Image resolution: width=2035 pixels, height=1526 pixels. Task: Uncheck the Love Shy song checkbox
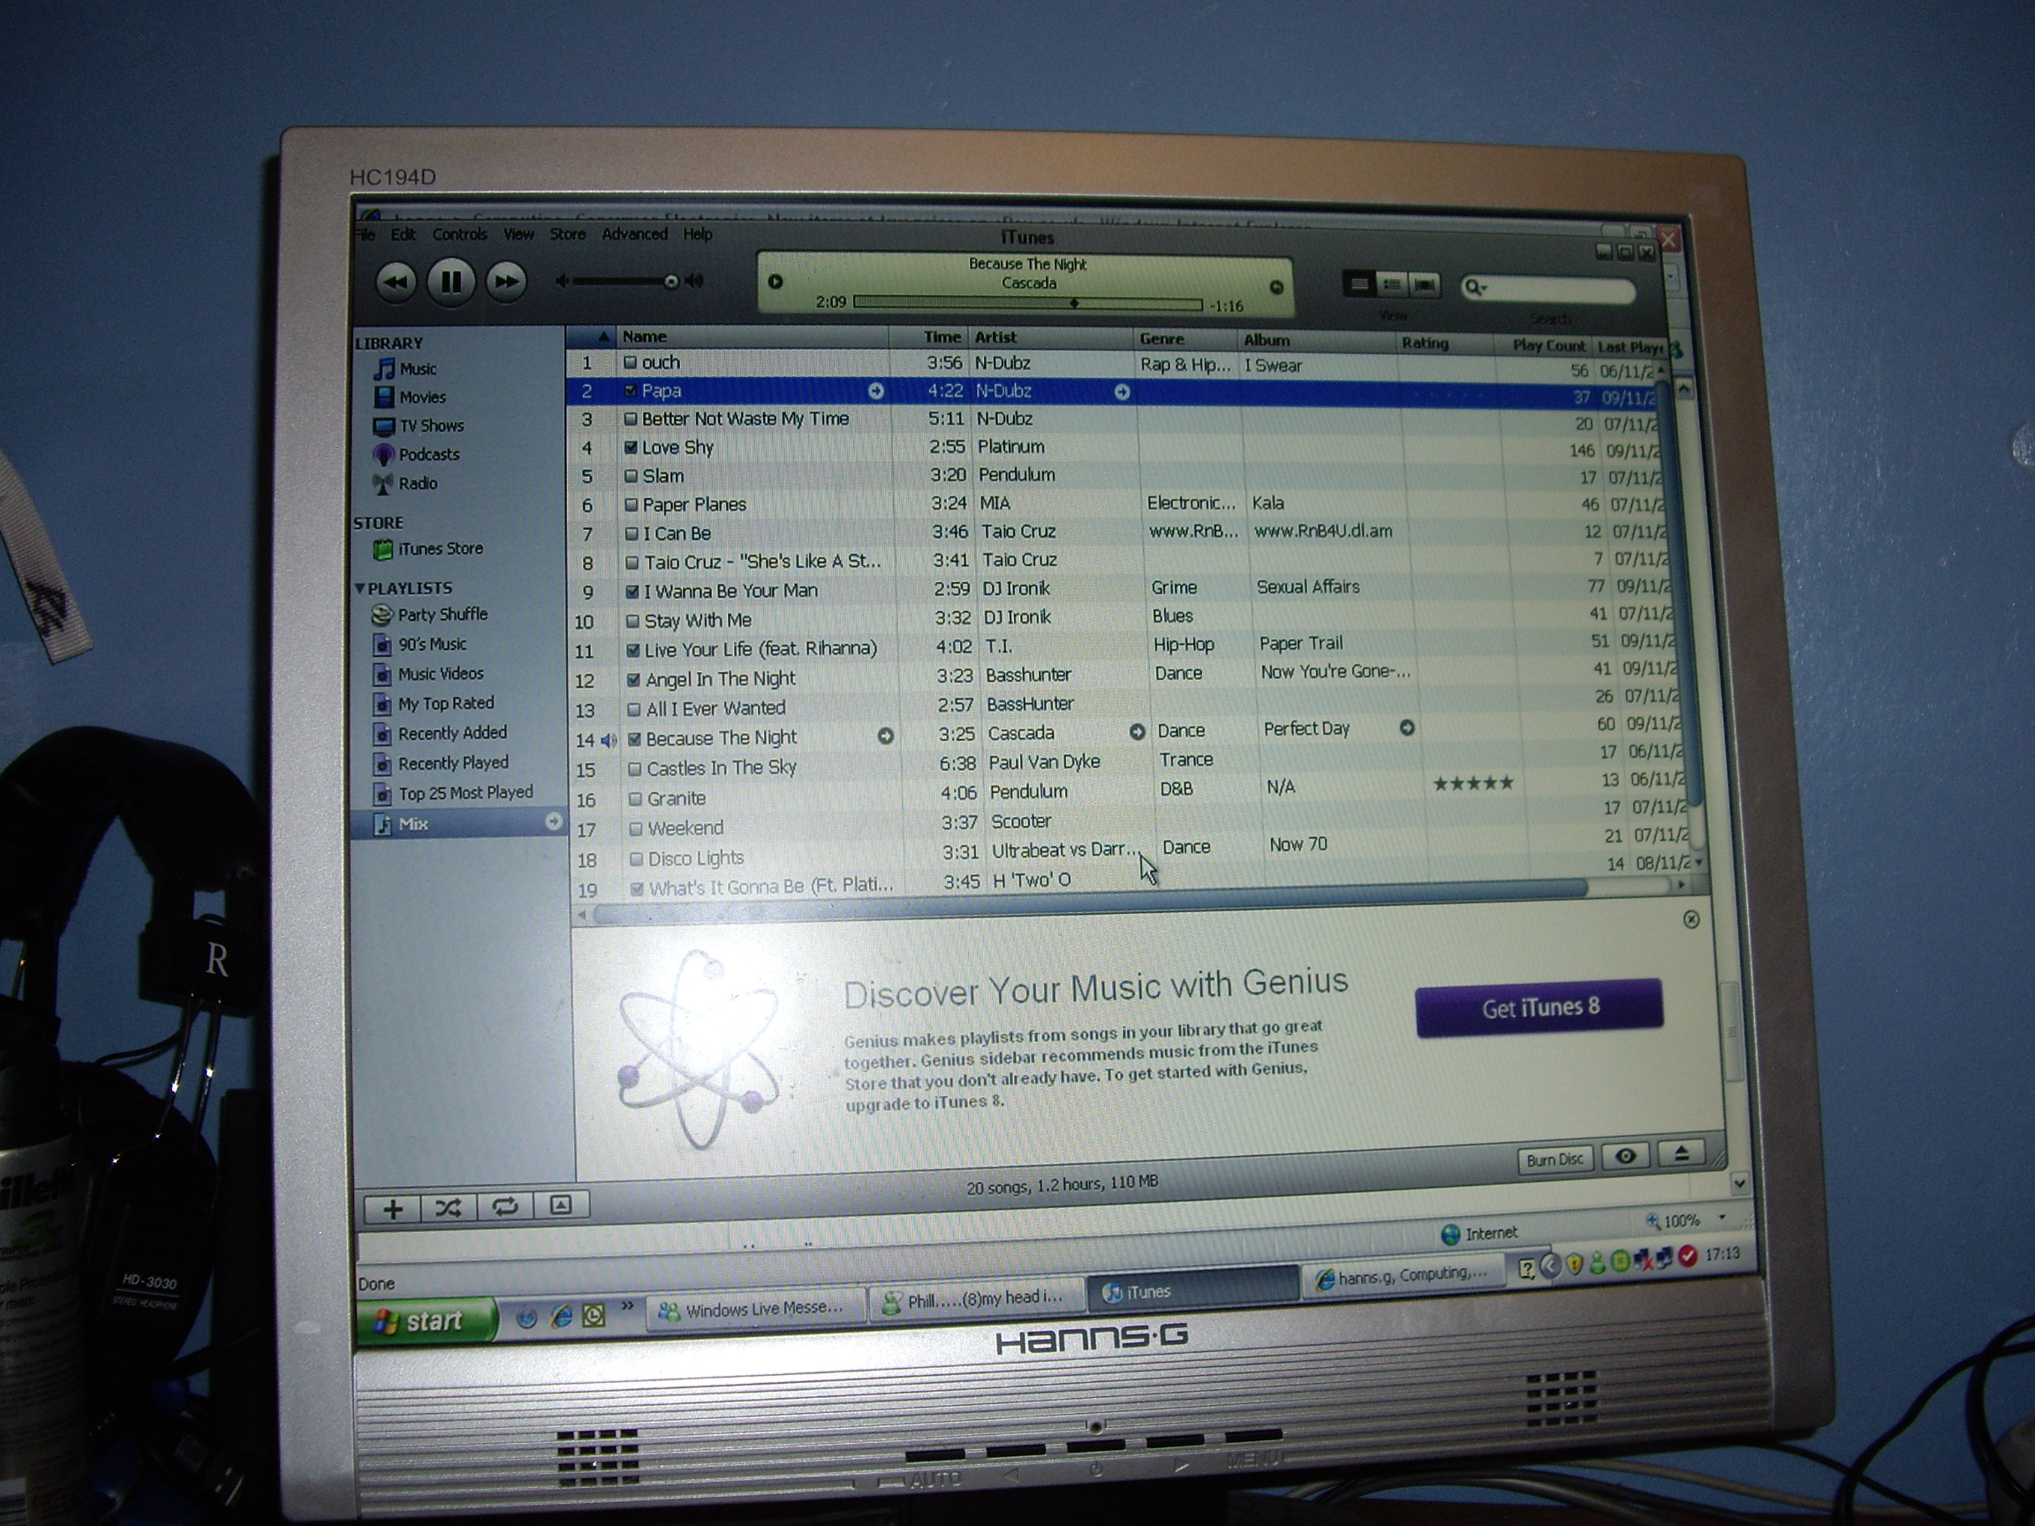632,448
